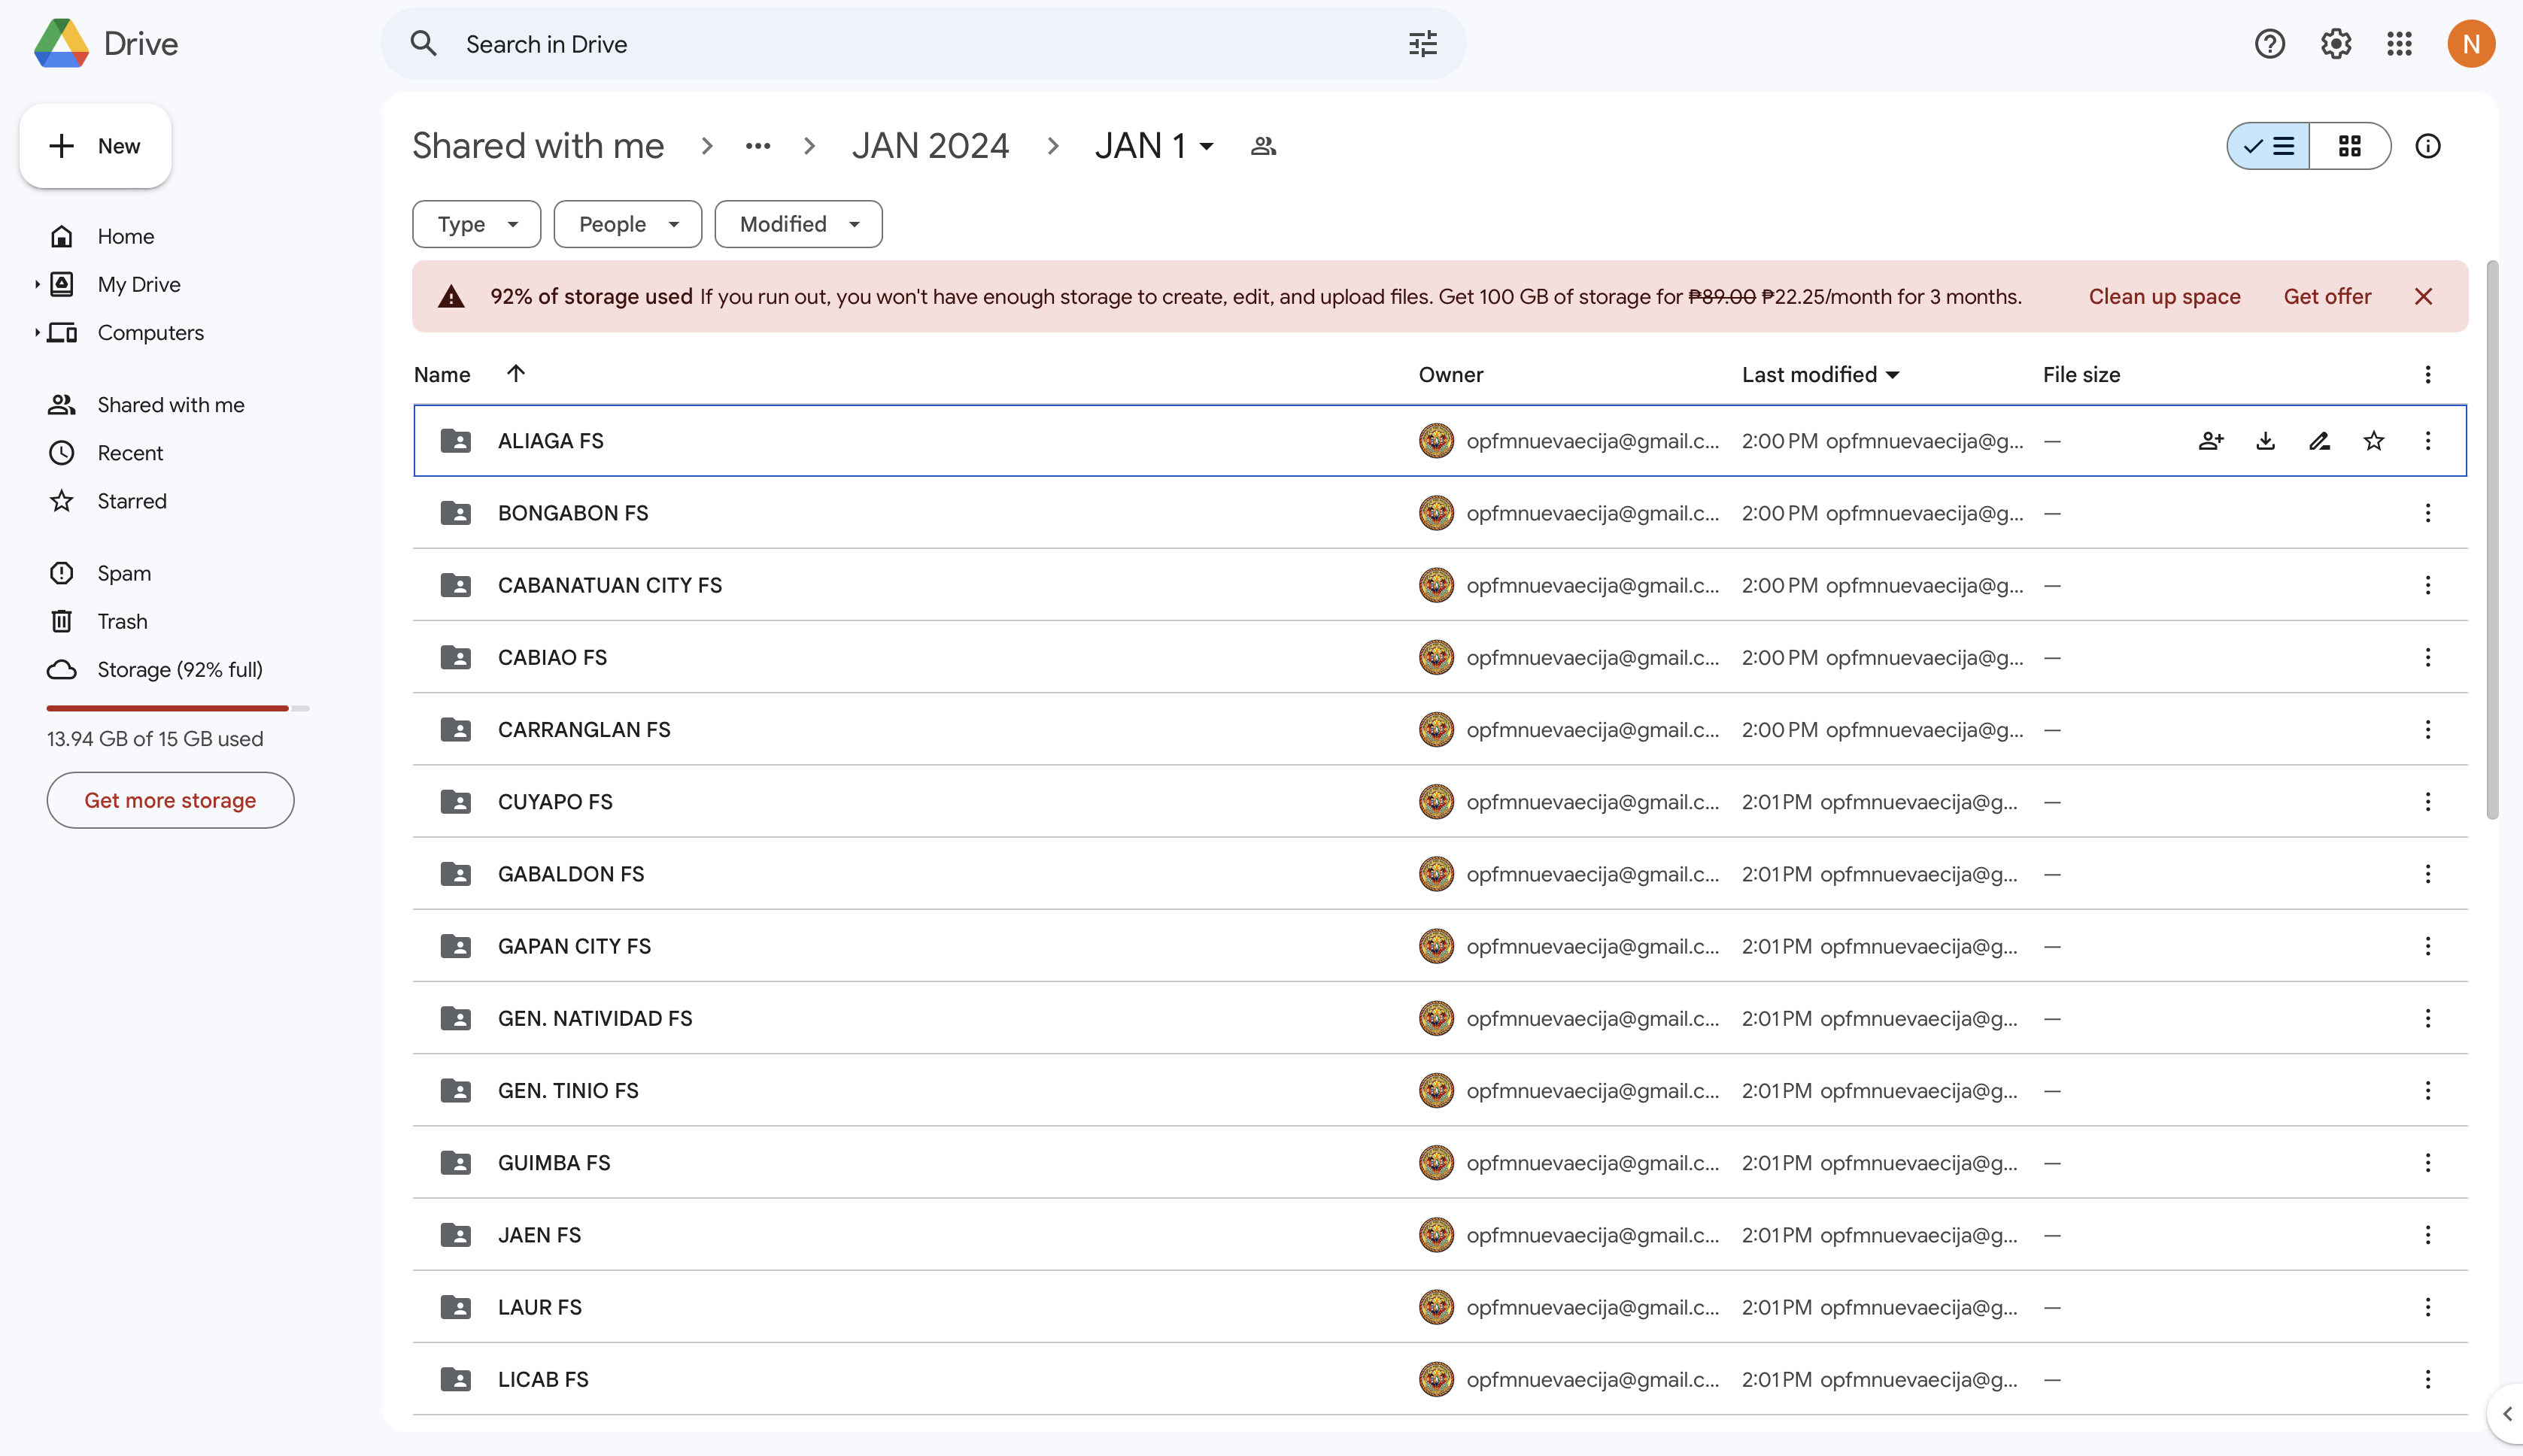The image size is (2523, 1456).
Task: Switch to grid layout
Action: 2349,146
